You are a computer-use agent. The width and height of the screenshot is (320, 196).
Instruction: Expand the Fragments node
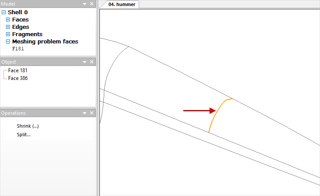[8, 34]
